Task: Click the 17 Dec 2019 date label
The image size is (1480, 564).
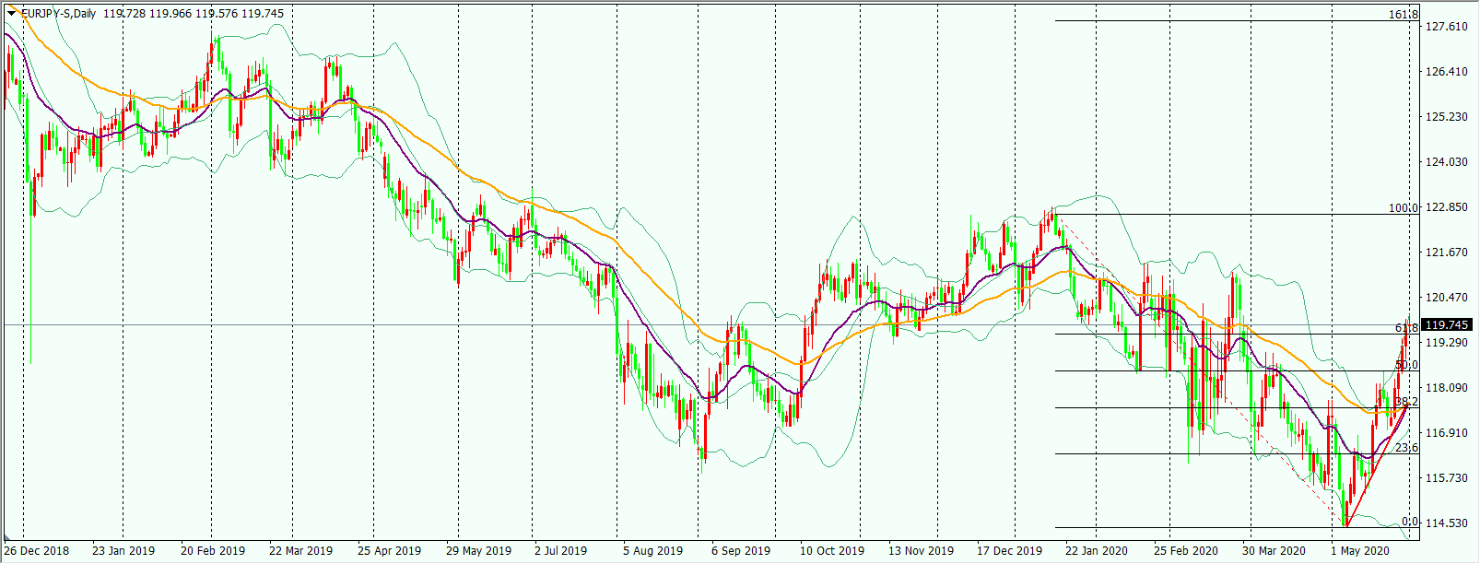Action: pos(1010,551)
